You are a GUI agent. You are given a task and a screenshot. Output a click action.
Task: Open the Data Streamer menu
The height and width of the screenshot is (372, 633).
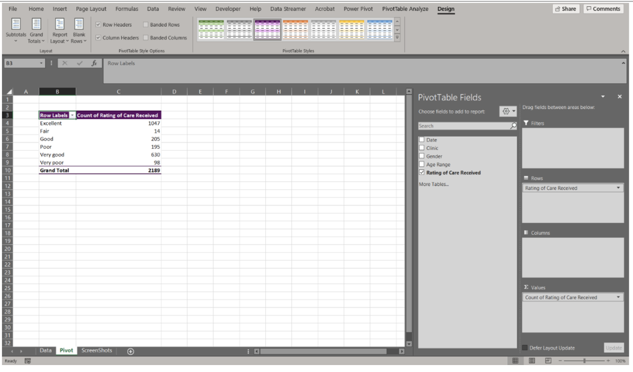pos(287,8)
